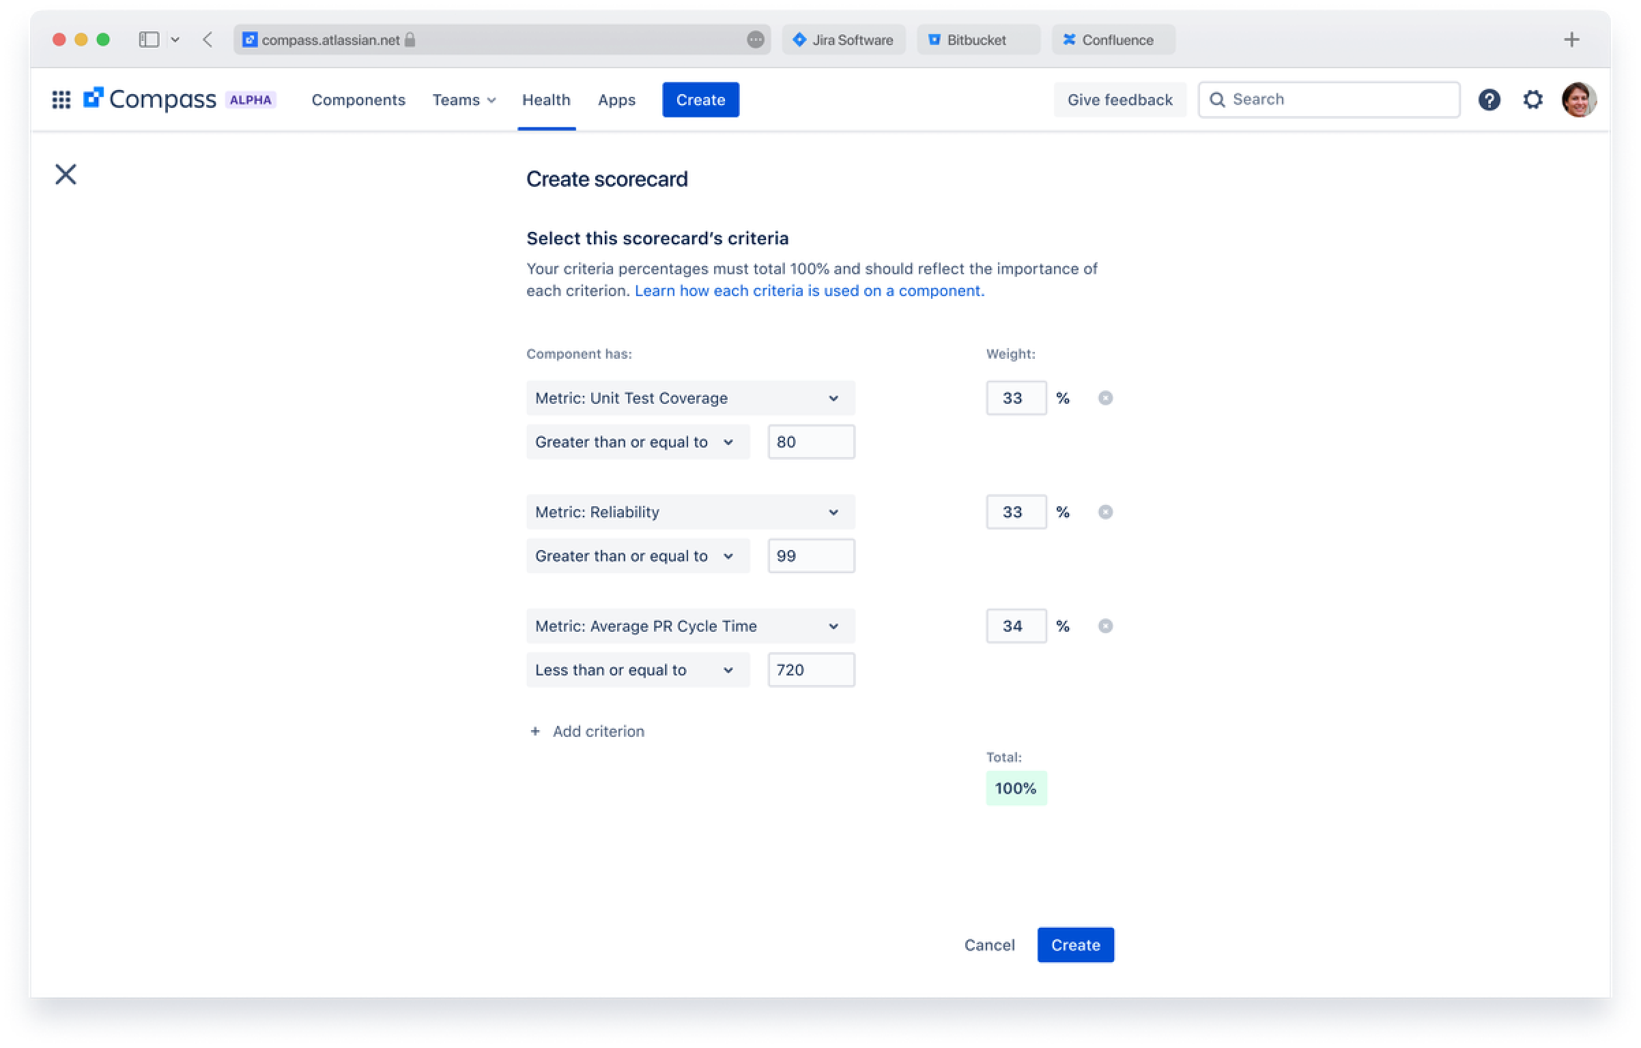Click the Settings gear icon
Viewport: 1641px width, 1048px height.
1533,99
